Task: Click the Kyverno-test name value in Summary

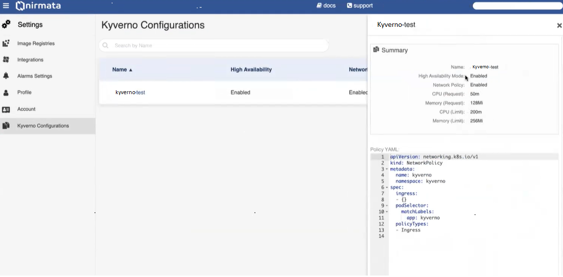Action: click(x=485, y=67)
